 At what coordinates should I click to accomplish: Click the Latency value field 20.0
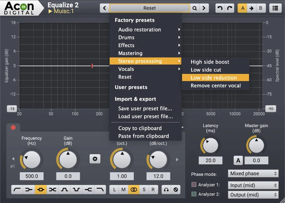click(211, 161)
